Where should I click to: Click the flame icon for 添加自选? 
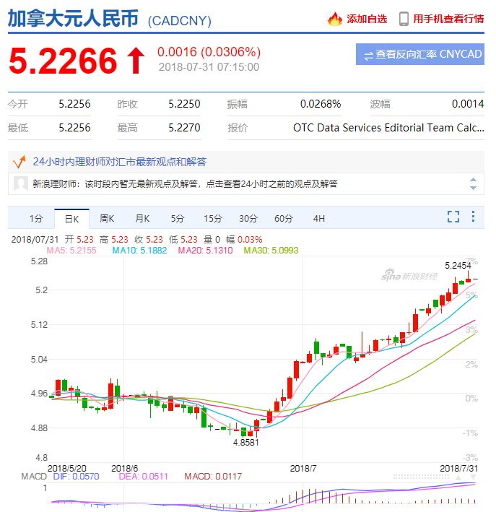[x=334, y=19]
